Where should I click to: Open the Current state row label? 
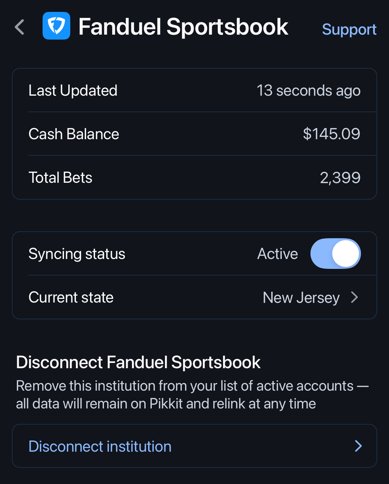pyautogui.click(x=71, y=297)
